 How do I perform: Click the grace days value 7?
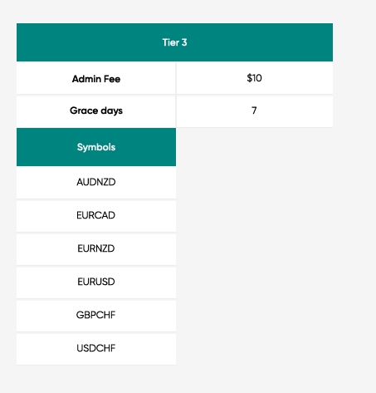tap(255, 111)
